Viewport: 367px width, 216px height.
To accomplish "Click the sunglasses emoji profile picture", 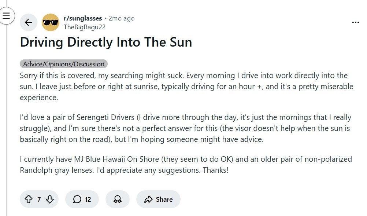I will click(x=50, y=22).
